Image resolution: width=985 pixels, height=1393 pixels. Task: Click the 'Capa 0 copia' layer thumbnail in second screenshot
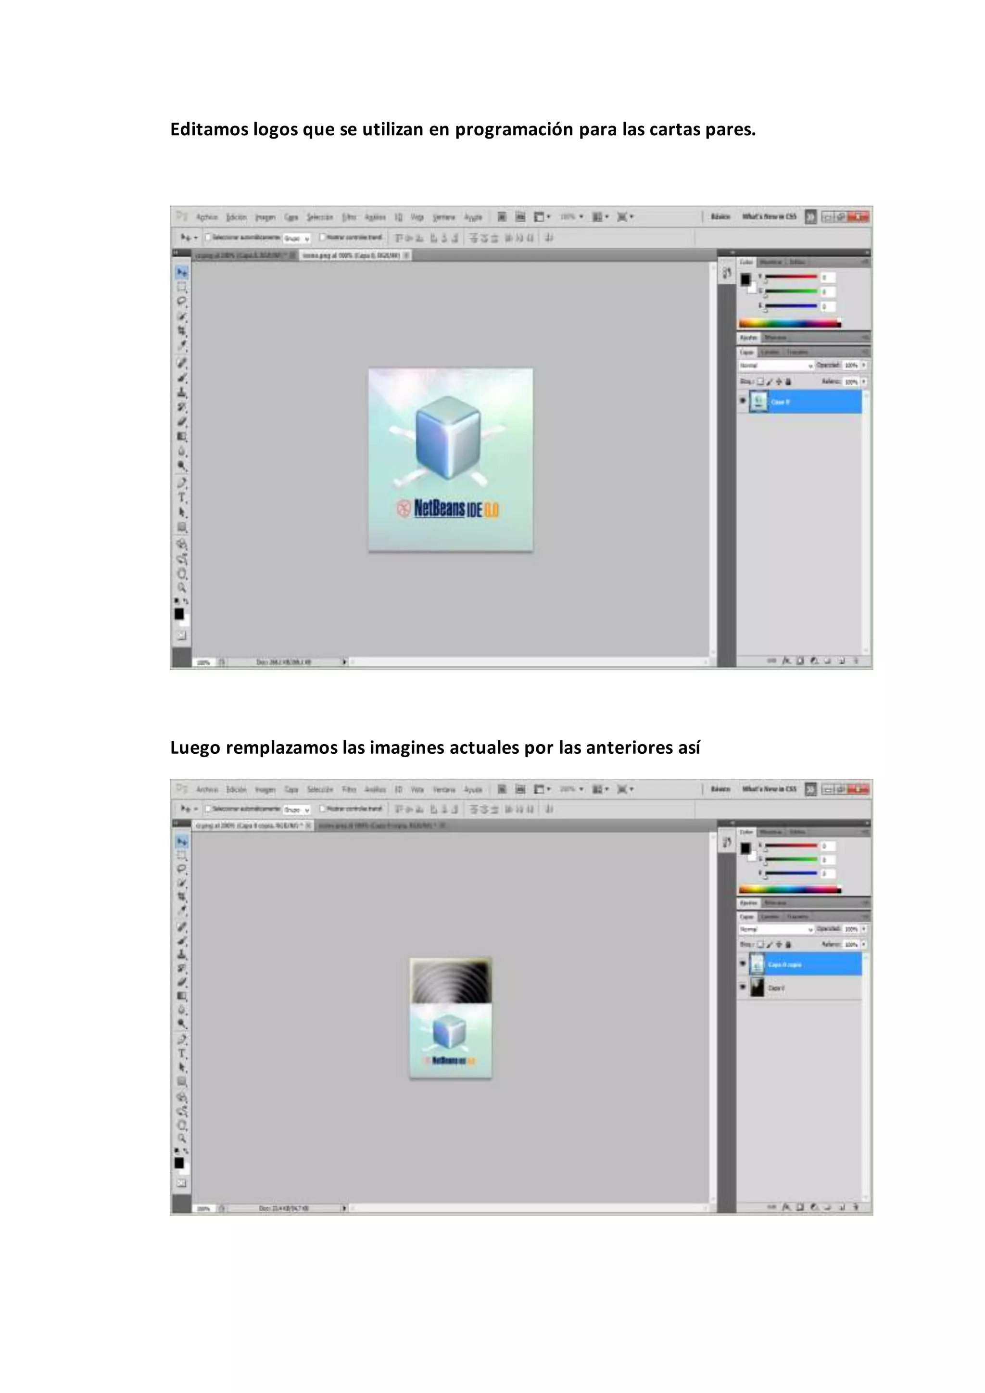point(757,963)
